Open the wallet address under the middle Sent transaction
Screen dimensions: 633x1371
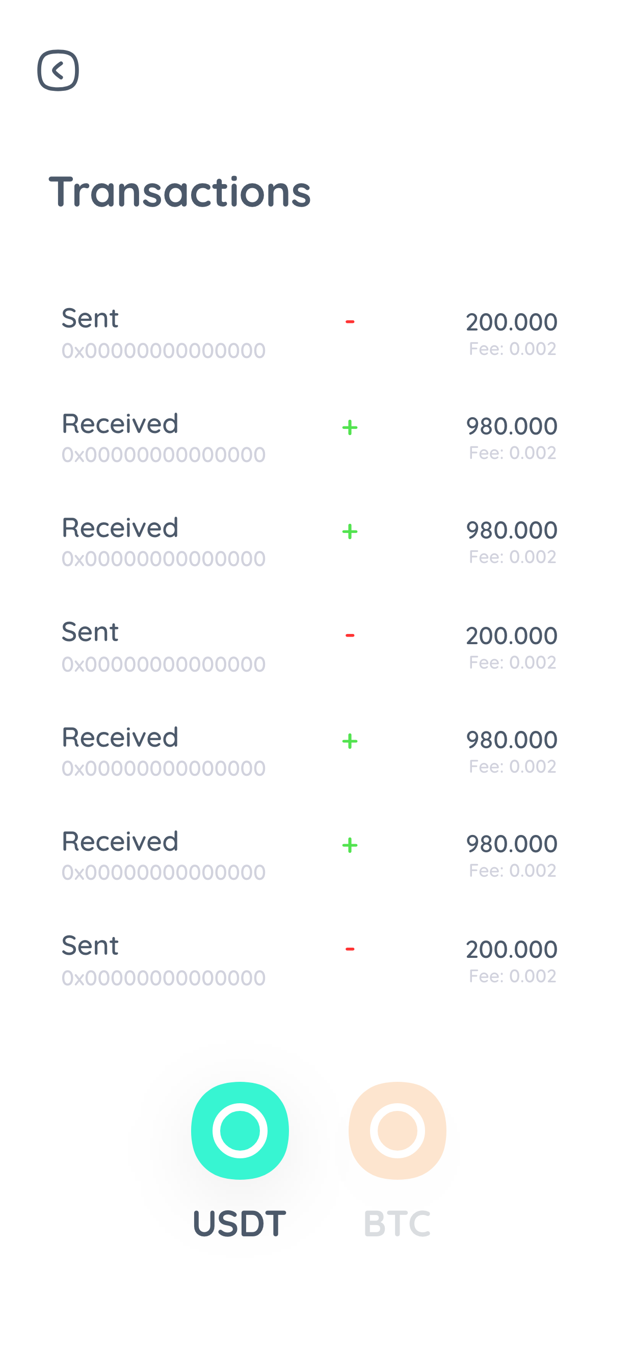pos(163,664)
